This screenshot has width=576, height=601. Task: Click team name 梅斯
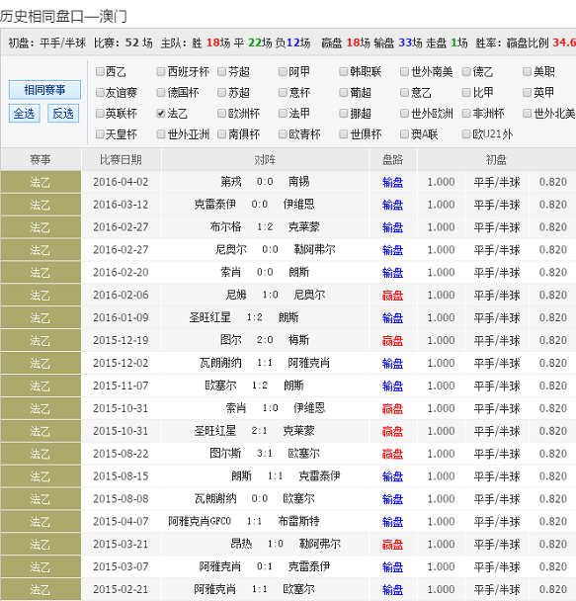298,340
